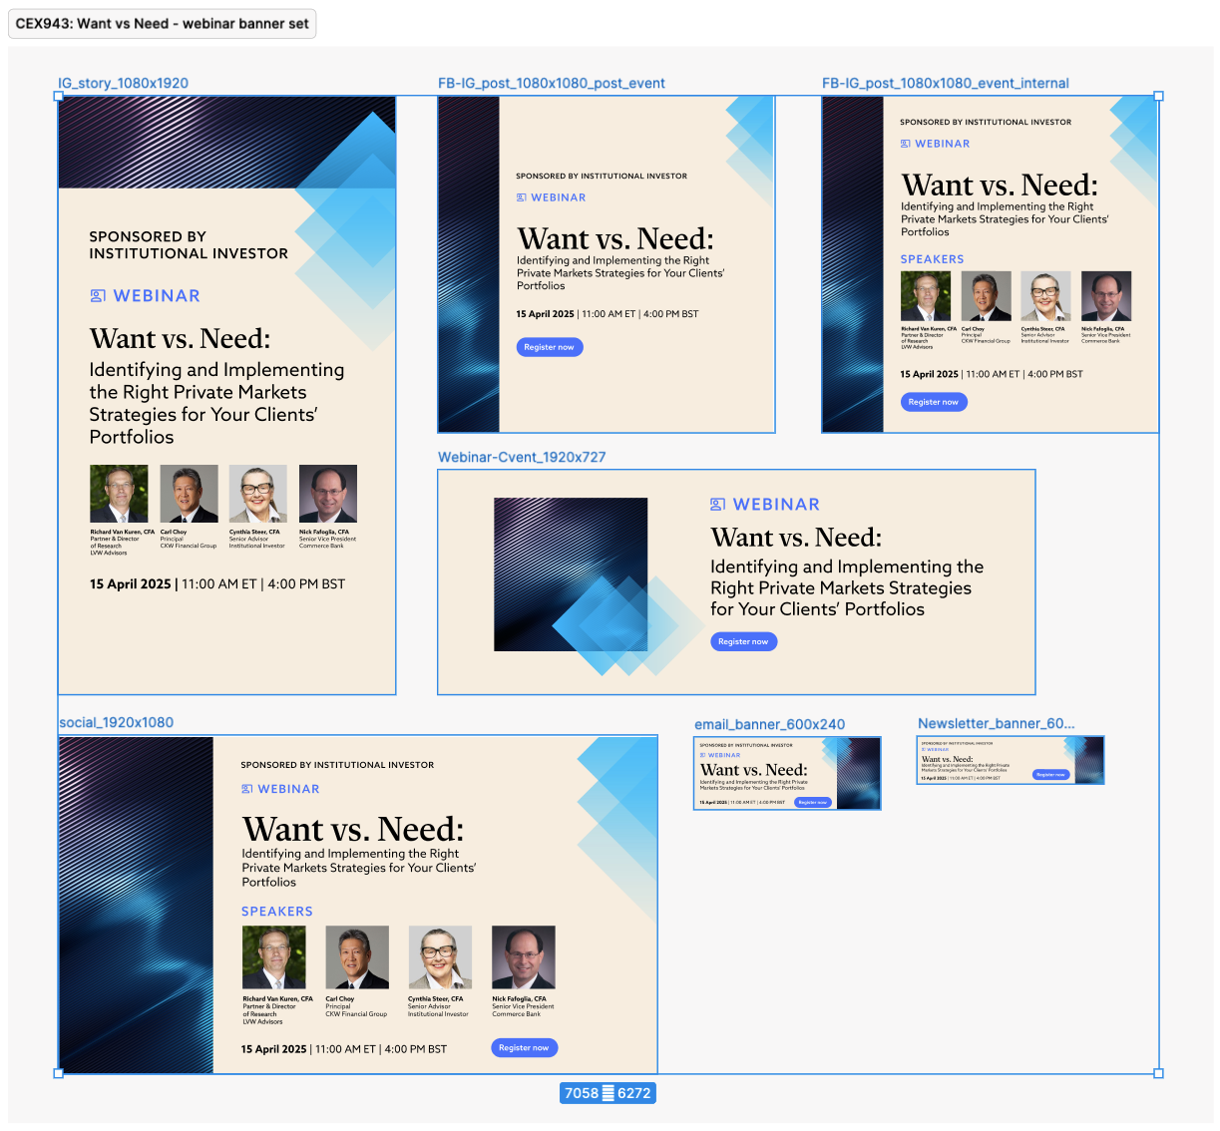
Task: Click Carl Choy's photo in the social frame
Action: pos(357,956)
